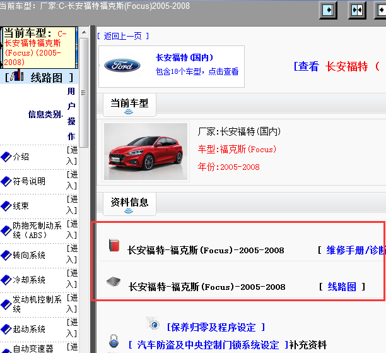The image size is (386, 353).
Task: Click the gray chip icon for the wiring diagram row
Action: click(x=114, y=282)
